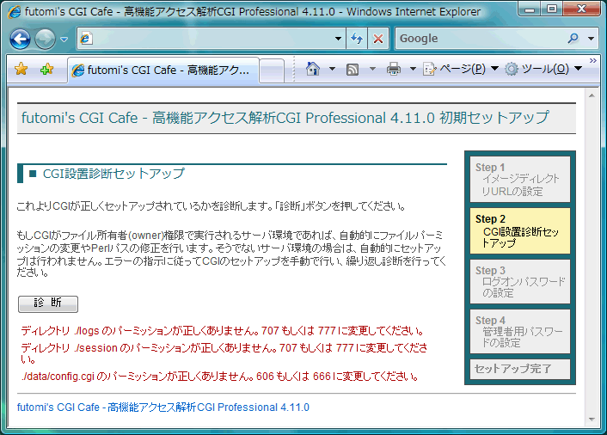Image resolution: width=607 pixels, height=435 pixels.
Task: Open the Favorites Center star
Action: tap(21, 70)
